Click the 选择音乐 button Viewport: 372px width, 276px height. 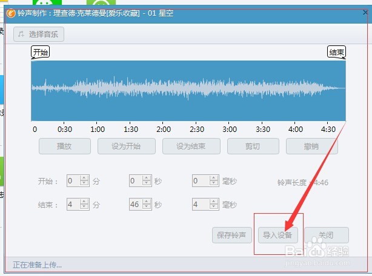39,34
